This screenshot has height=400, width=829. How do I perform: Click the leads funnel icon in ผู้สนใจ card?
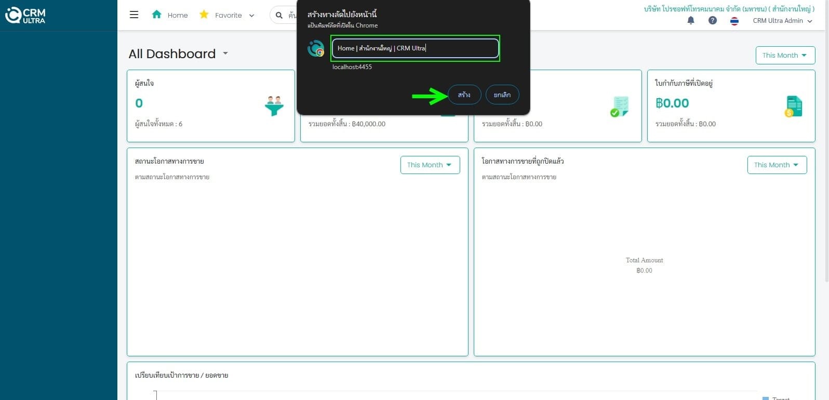point(274,106)
